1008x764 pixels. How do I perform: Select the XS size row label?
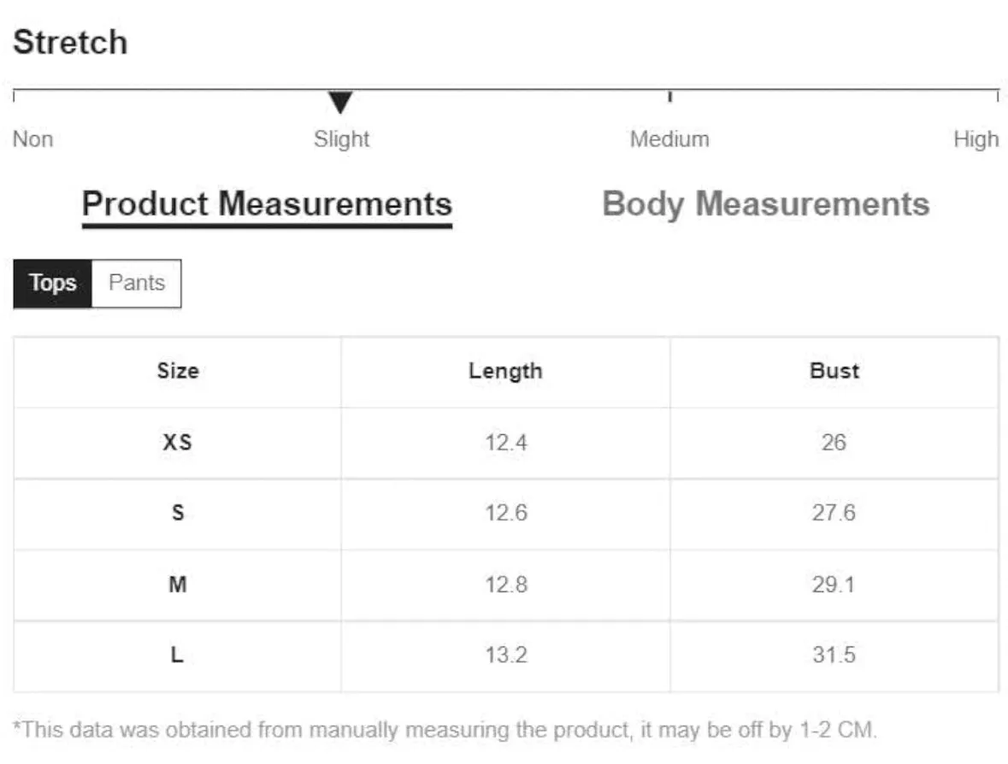point(178,442)
